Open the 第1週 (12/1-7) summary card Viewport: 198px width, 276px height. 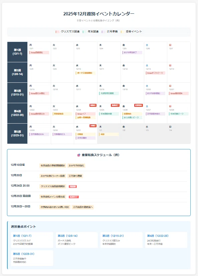pos(32,240)
